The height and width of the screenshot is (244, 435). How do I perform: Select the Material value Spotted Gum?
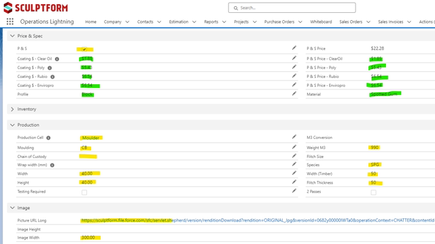pyautogui.click(x=384, y=94)
